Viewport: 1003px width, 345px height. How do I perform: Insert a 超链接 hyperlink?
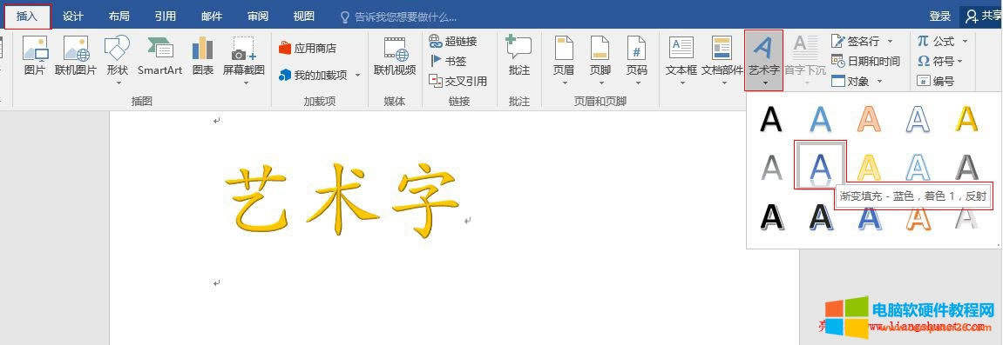tap(453, 42)
